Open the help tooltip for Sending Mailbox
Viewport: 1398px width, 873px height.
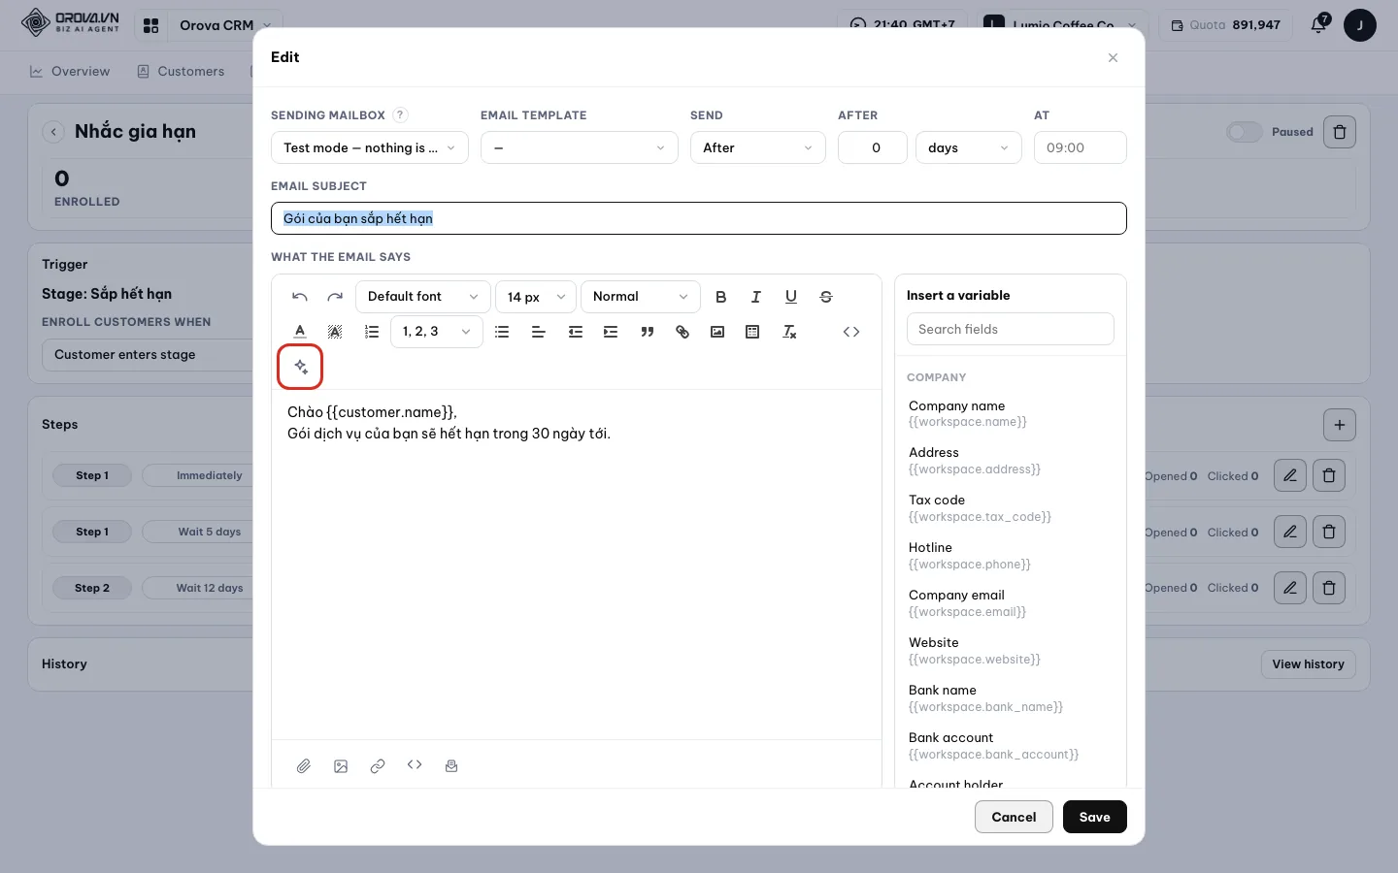(400, 115)
